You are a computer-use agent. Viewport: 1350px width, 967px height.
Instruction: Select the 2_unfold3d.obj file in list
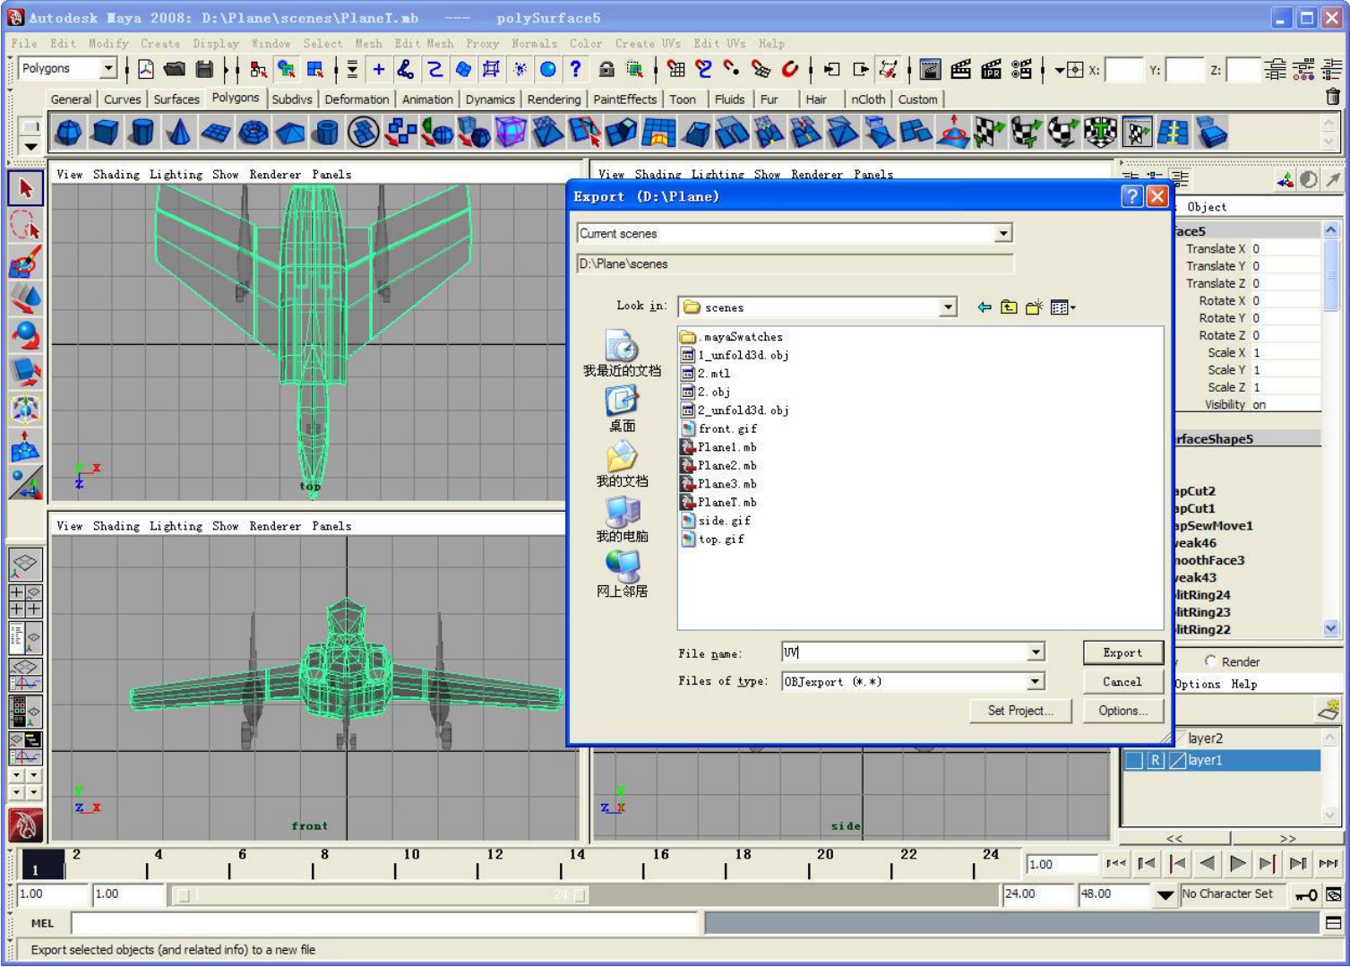[735, 410]
